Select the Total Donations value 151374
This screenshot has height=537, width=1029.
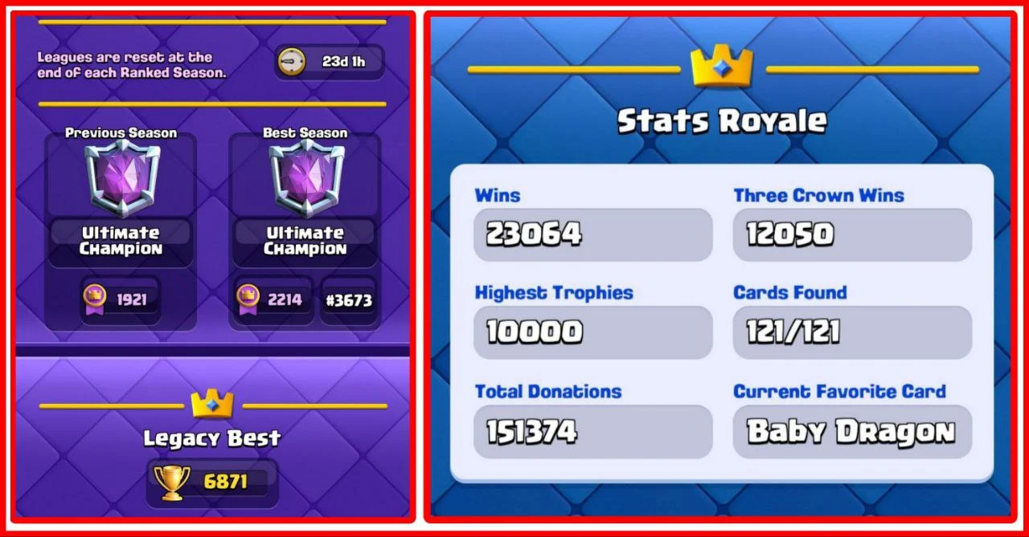[x=593, y=432]
